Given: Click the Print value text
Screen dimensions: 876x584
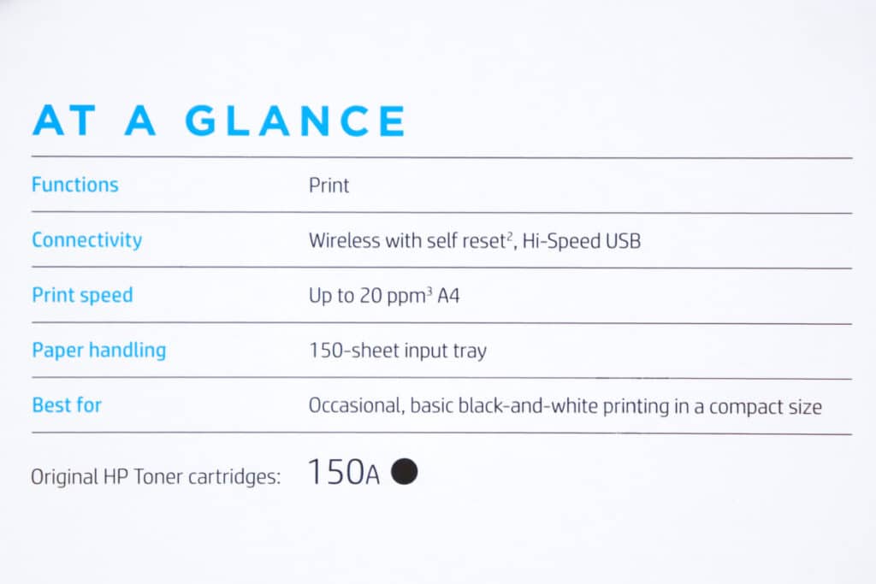Looking at the screenshot, I should point(328,186).
